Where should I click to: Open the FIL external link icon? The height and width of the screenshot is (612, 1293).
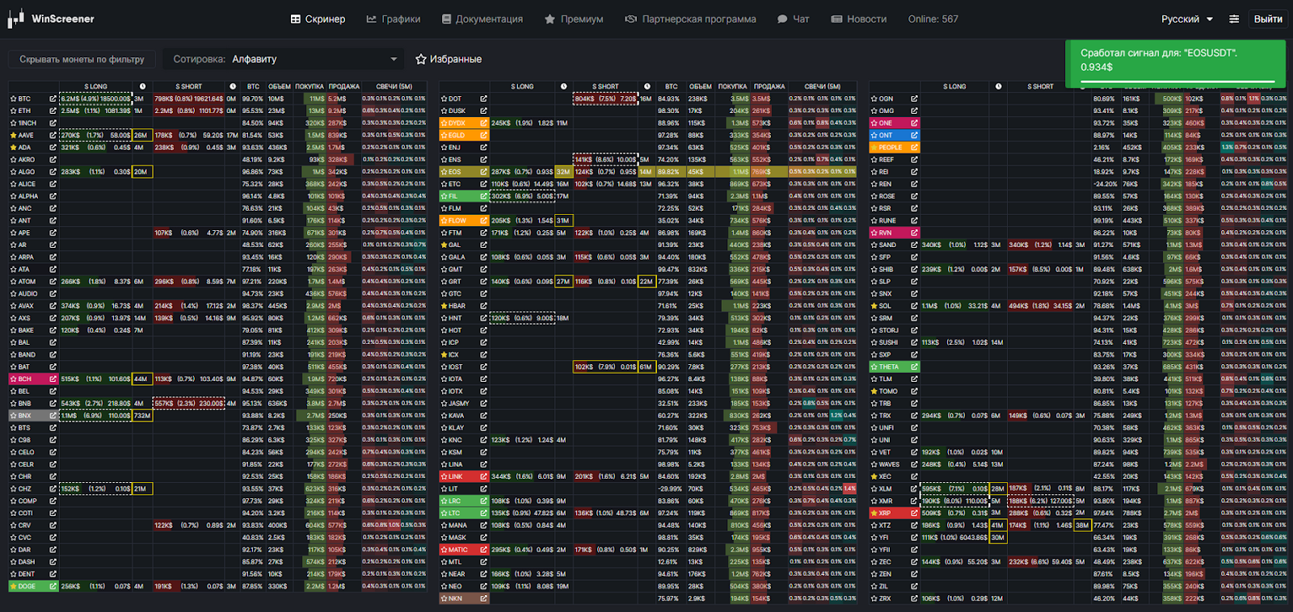click(x=483, y=196)
